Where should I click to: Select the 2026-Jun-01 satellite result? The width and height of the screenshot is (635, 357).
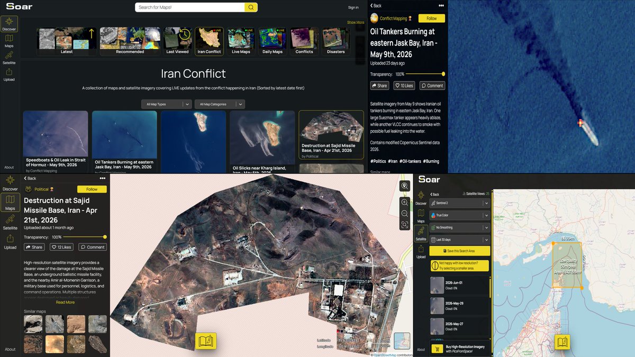tap(459, 285)
